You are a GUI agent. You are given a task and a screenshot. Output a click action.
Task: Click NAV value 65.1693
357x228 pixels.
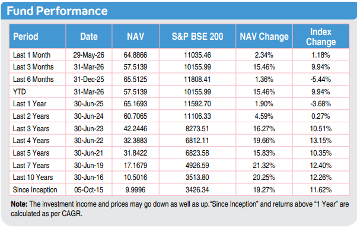135,104
